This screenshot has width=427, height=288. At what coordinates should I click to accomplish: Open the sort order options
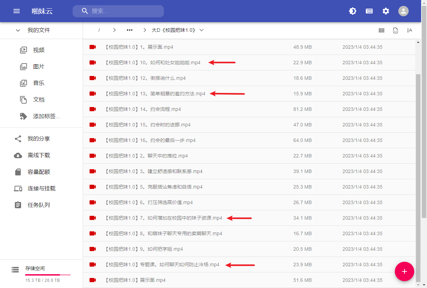click(410, 30)
